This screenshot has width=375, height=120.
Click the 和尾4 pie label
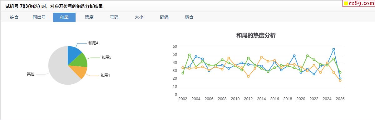pyautogui.click(x=93, y=43)
